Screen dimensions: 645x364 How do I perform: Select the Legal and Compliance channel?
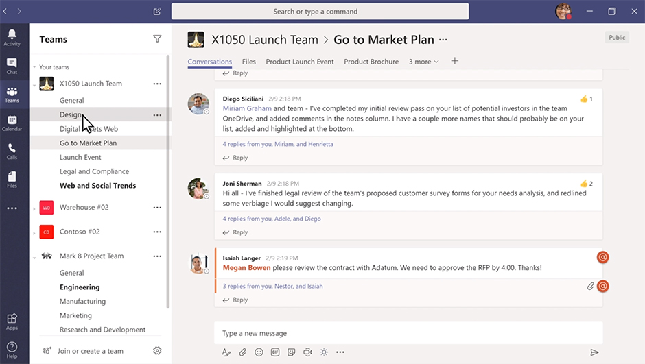click(x=94, y=171)
